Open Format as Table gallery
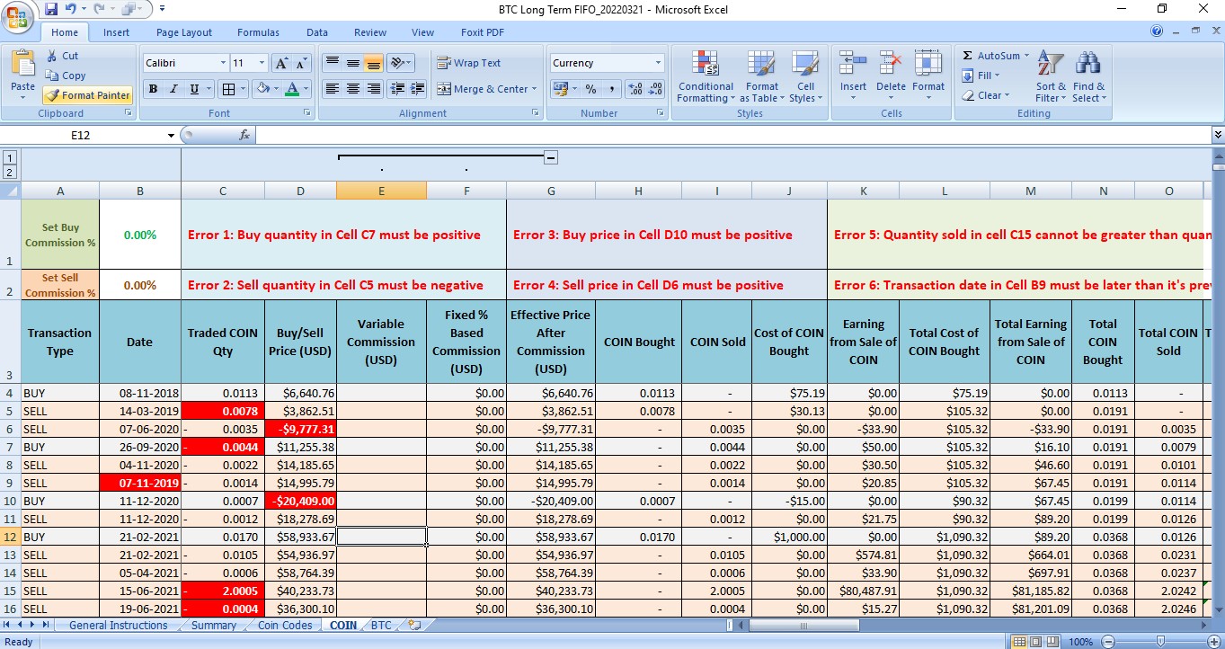Viewport: 1225px width, 649px height. [x=761, y=76]
